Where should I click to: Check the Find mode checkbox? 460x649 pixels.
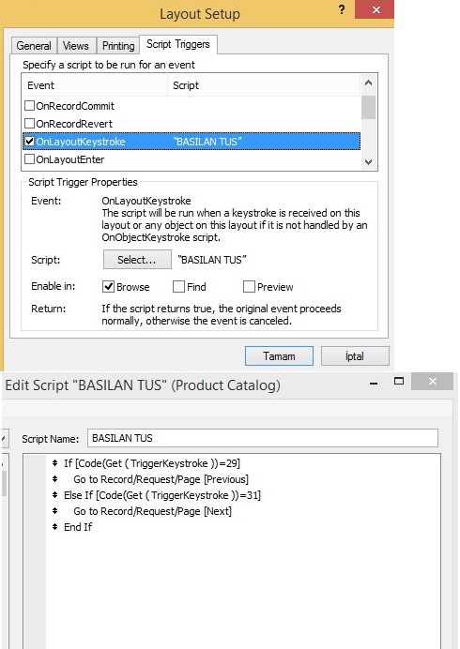tap(178, 286)
